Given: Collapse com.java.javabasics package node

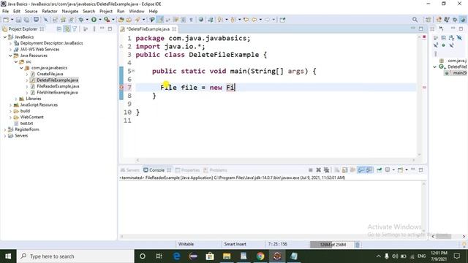Looking at the screenshot, I should click(x=21, y=68).
